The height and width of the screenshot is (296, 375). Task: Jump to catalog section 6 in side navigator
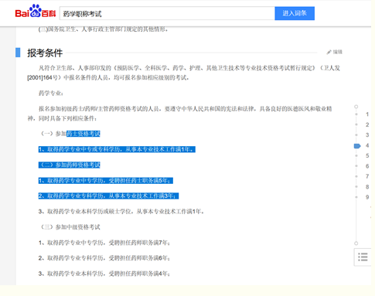(x=367, y=166)
